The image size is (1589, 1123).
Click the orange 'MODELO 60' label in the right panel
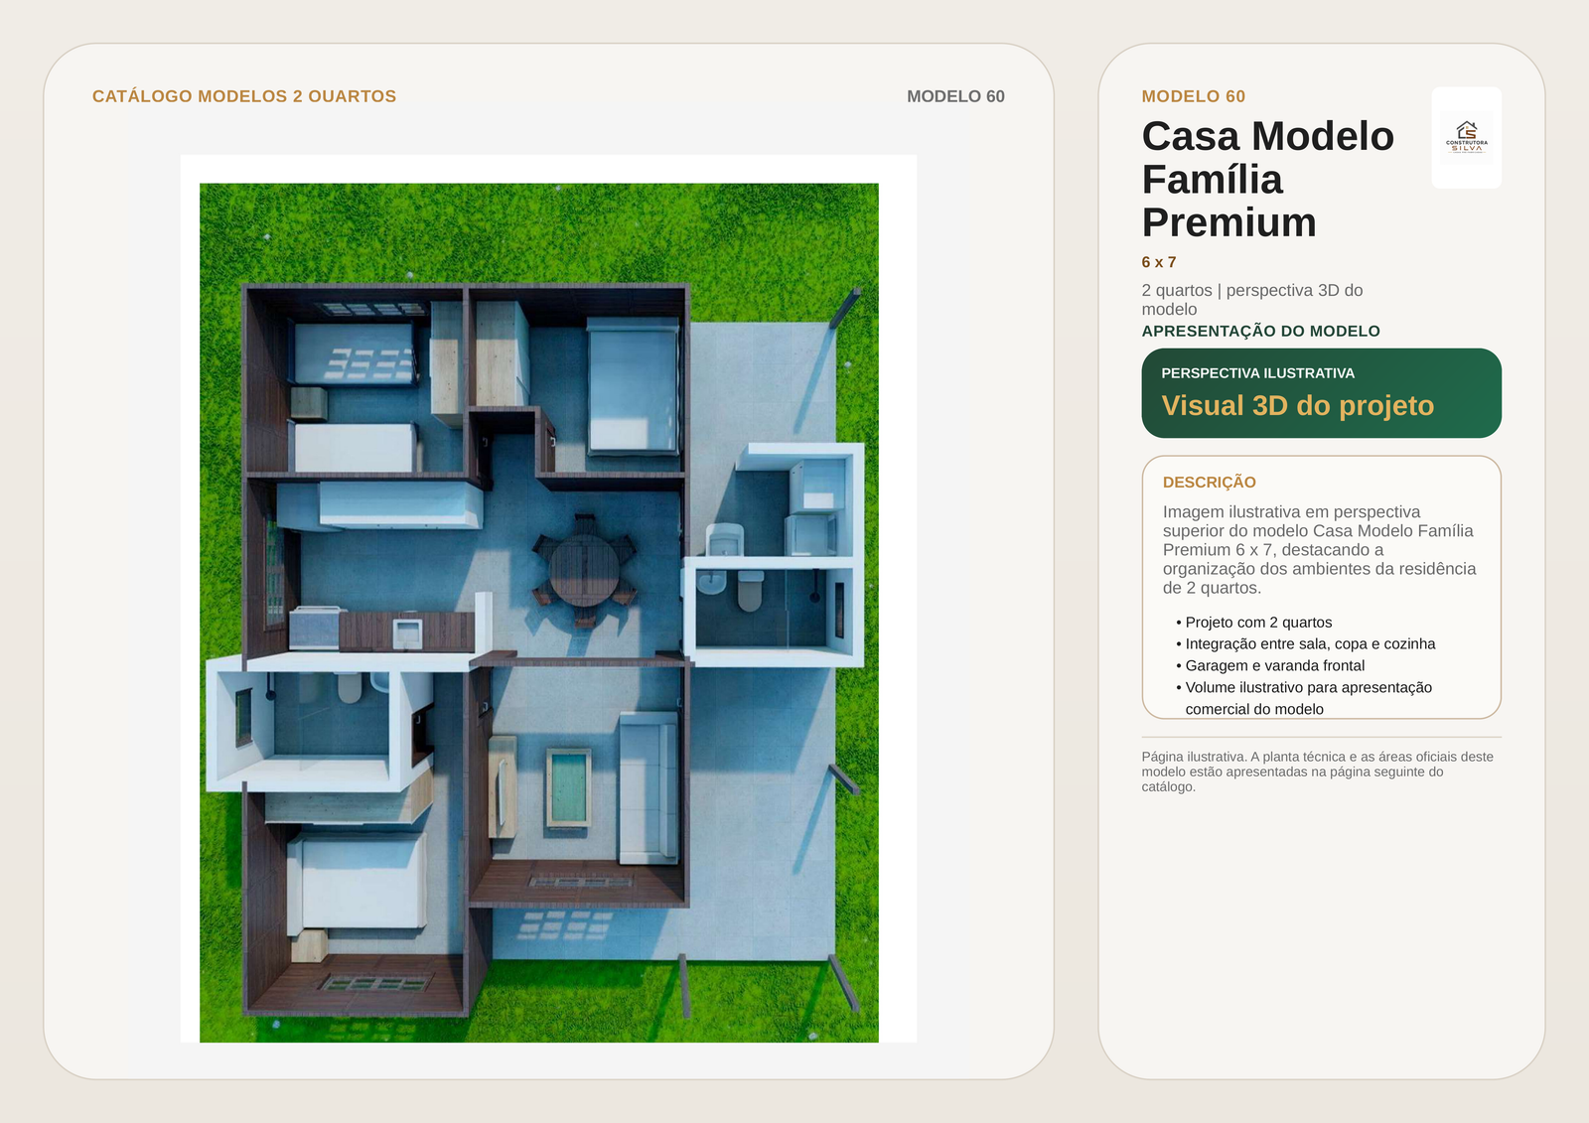1193,96
